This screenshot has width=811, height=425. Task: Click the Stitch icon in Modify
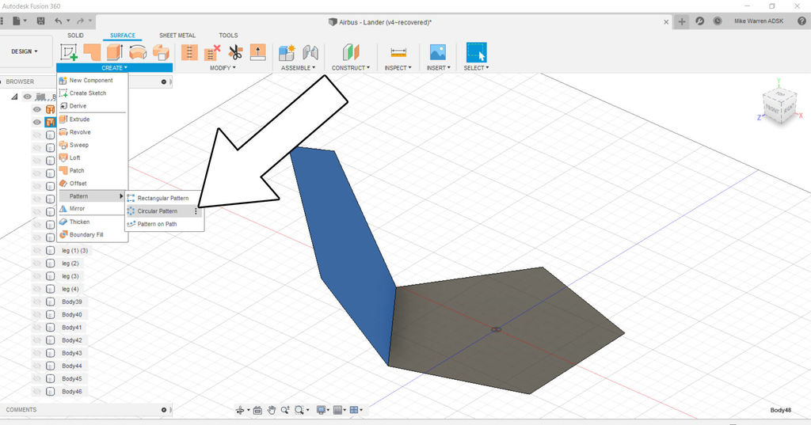coord(189,52)
